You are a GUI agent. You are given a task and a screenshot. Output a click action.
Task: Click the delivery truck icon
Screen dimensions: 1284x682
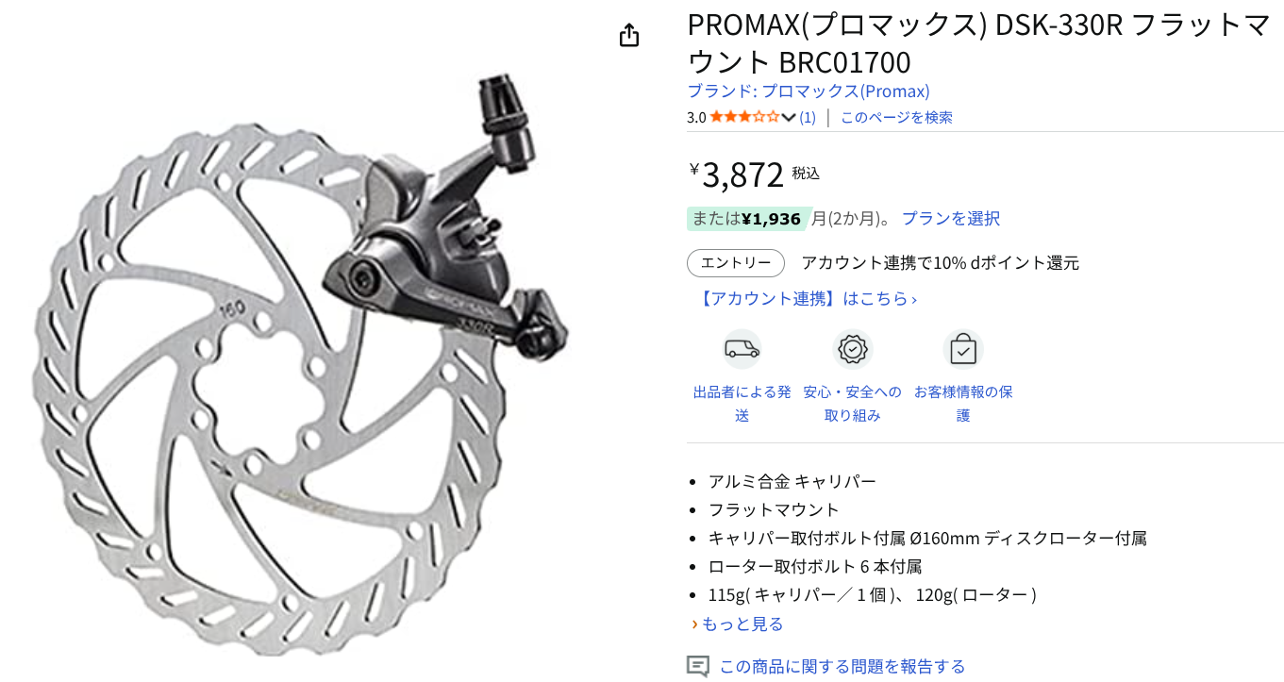(x=742, y=349)
